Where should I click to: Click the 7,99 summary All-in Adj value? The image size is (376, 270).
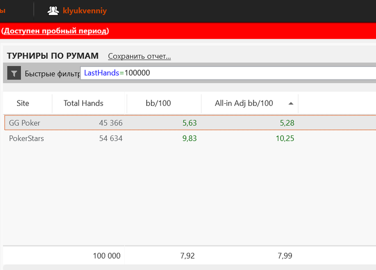(285, 256)
